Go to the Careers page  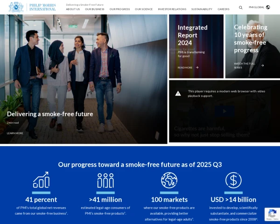(x=224, y=9)
